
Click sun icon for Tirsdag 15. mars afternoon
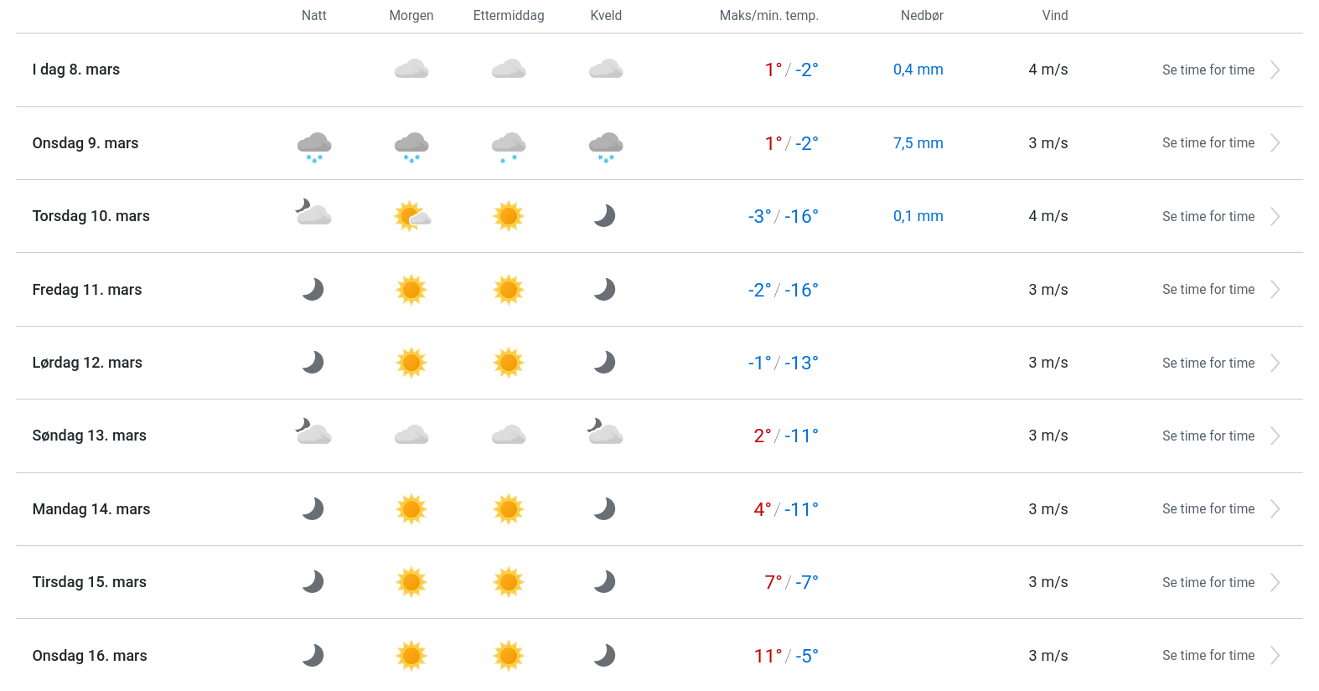pos(509,582)
